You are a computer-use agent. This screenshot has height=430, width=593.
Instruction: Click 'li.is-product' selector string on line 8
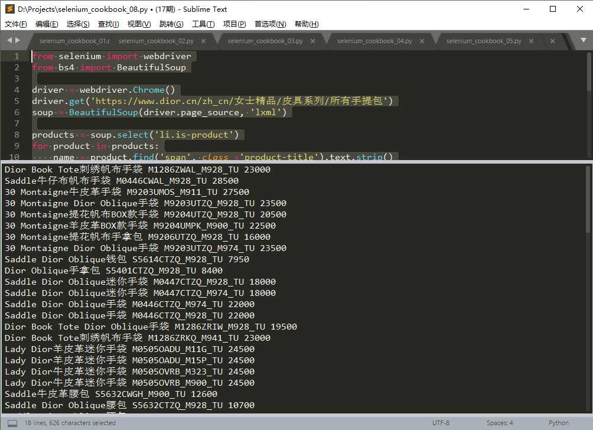[x=194, y=135]
